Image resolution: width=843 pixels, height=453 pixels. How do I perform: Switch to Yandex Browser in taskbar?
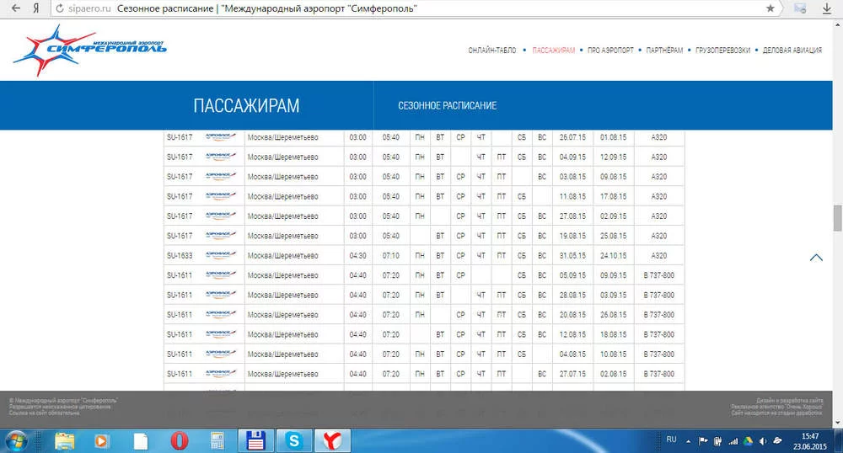click(332, 440)
